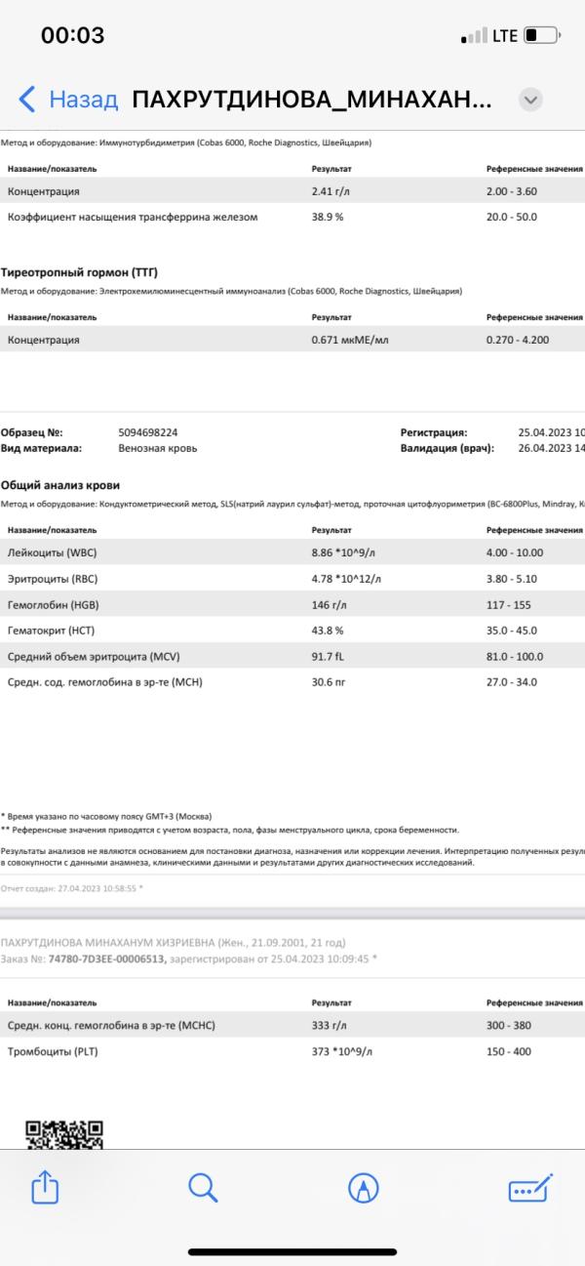The width and height of the screenshot is (585, 1266).
Task: Tap the Тромбоциты (PLT) row
Action: 292,1051
